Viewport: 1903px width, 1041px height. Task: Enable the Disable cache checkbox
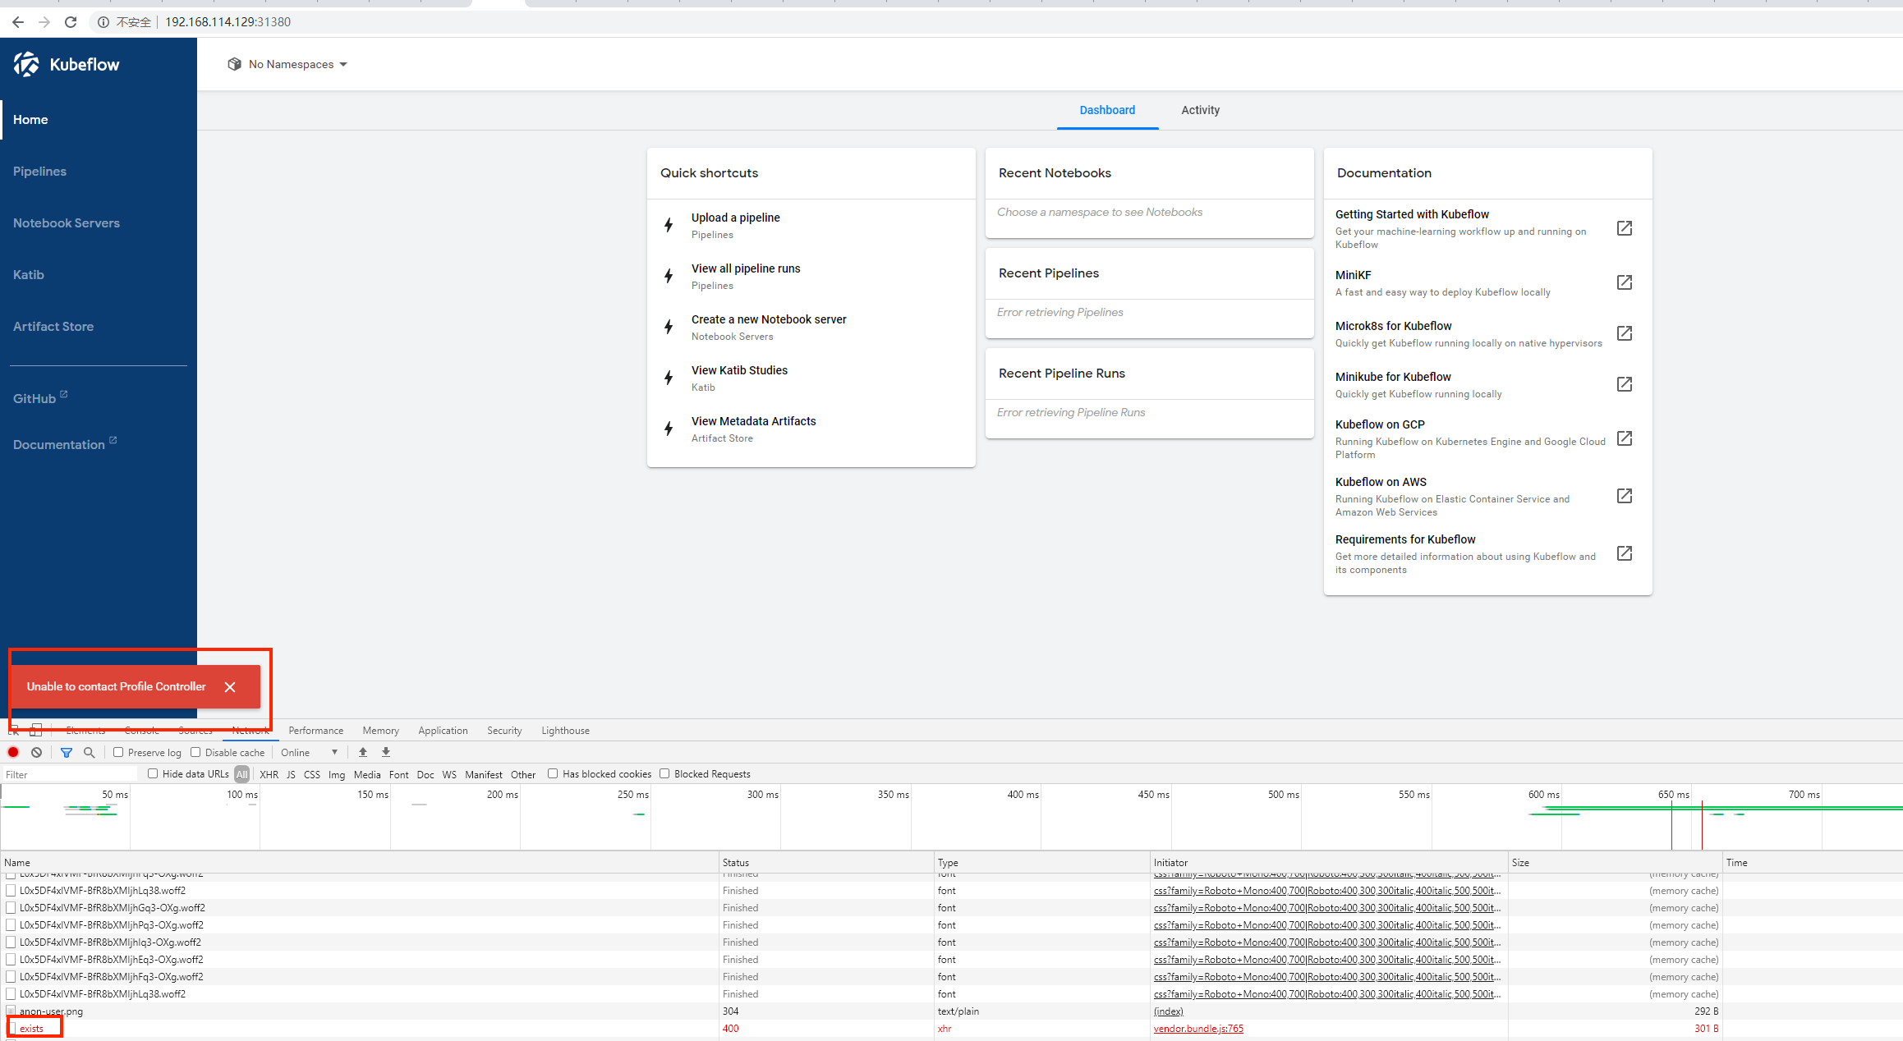tap(195, 751)
